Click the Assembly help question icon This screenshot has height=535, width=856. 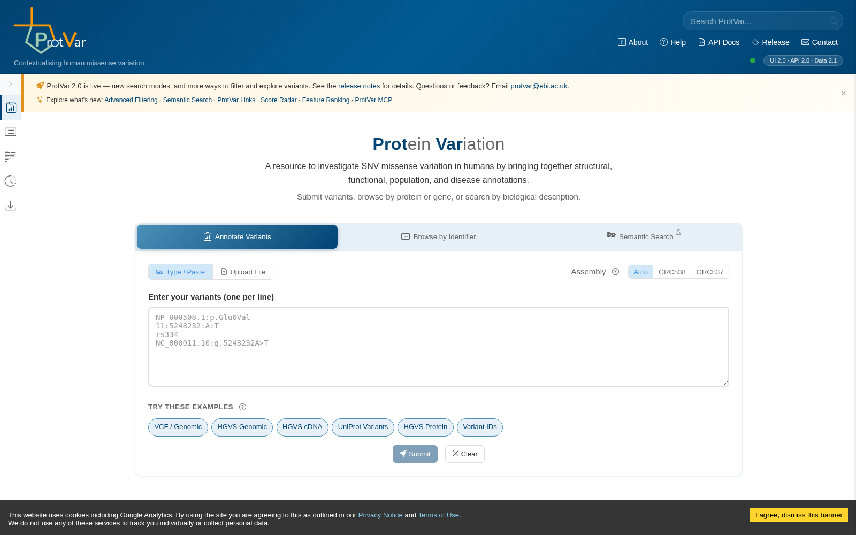pyautogui.click(x=615, y=272)
